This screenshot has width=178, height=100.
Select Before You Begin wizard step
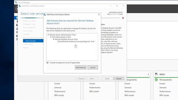[x=29, y=21]
